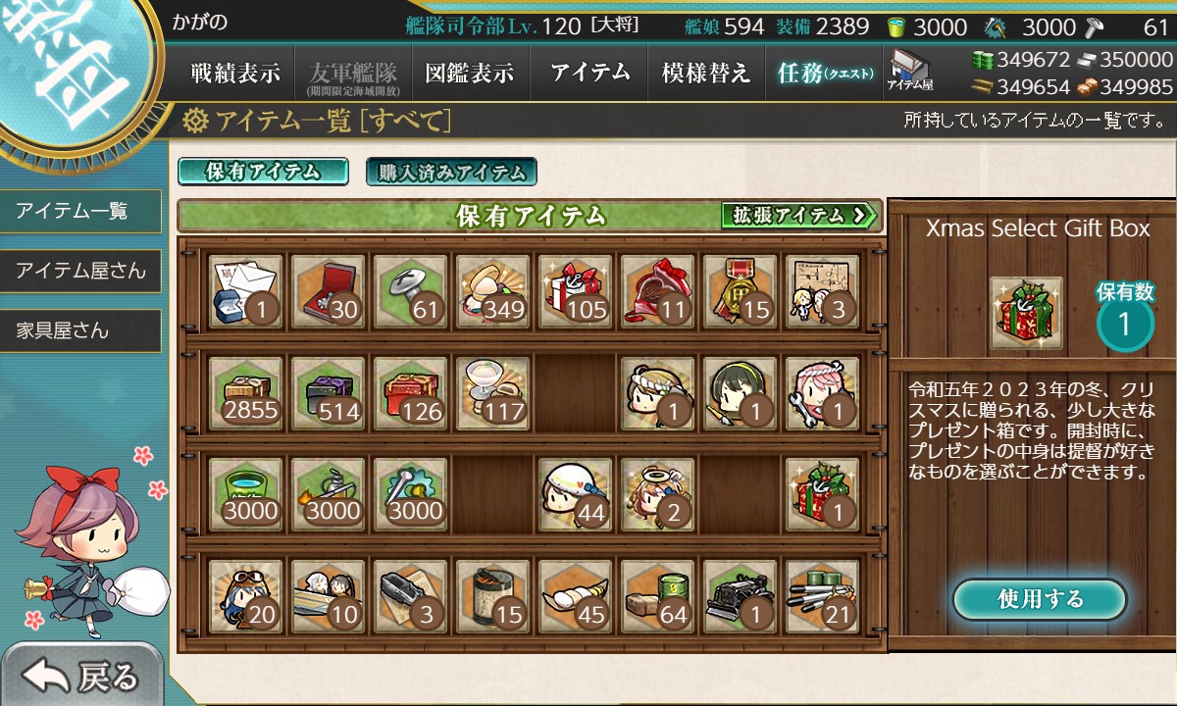The height and width of the screenshot is (706, 1177).
Task: Expand the 拡張アイテム list
Action: pyautogui.click(x=798, y=215)
